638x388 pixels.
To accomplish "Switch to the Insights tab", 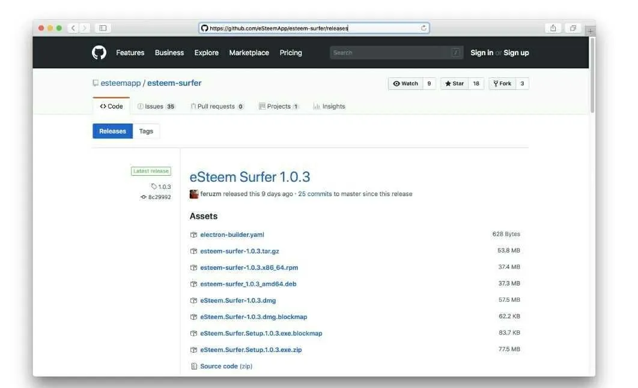I will pyautogui.click(x=329, y=107).
